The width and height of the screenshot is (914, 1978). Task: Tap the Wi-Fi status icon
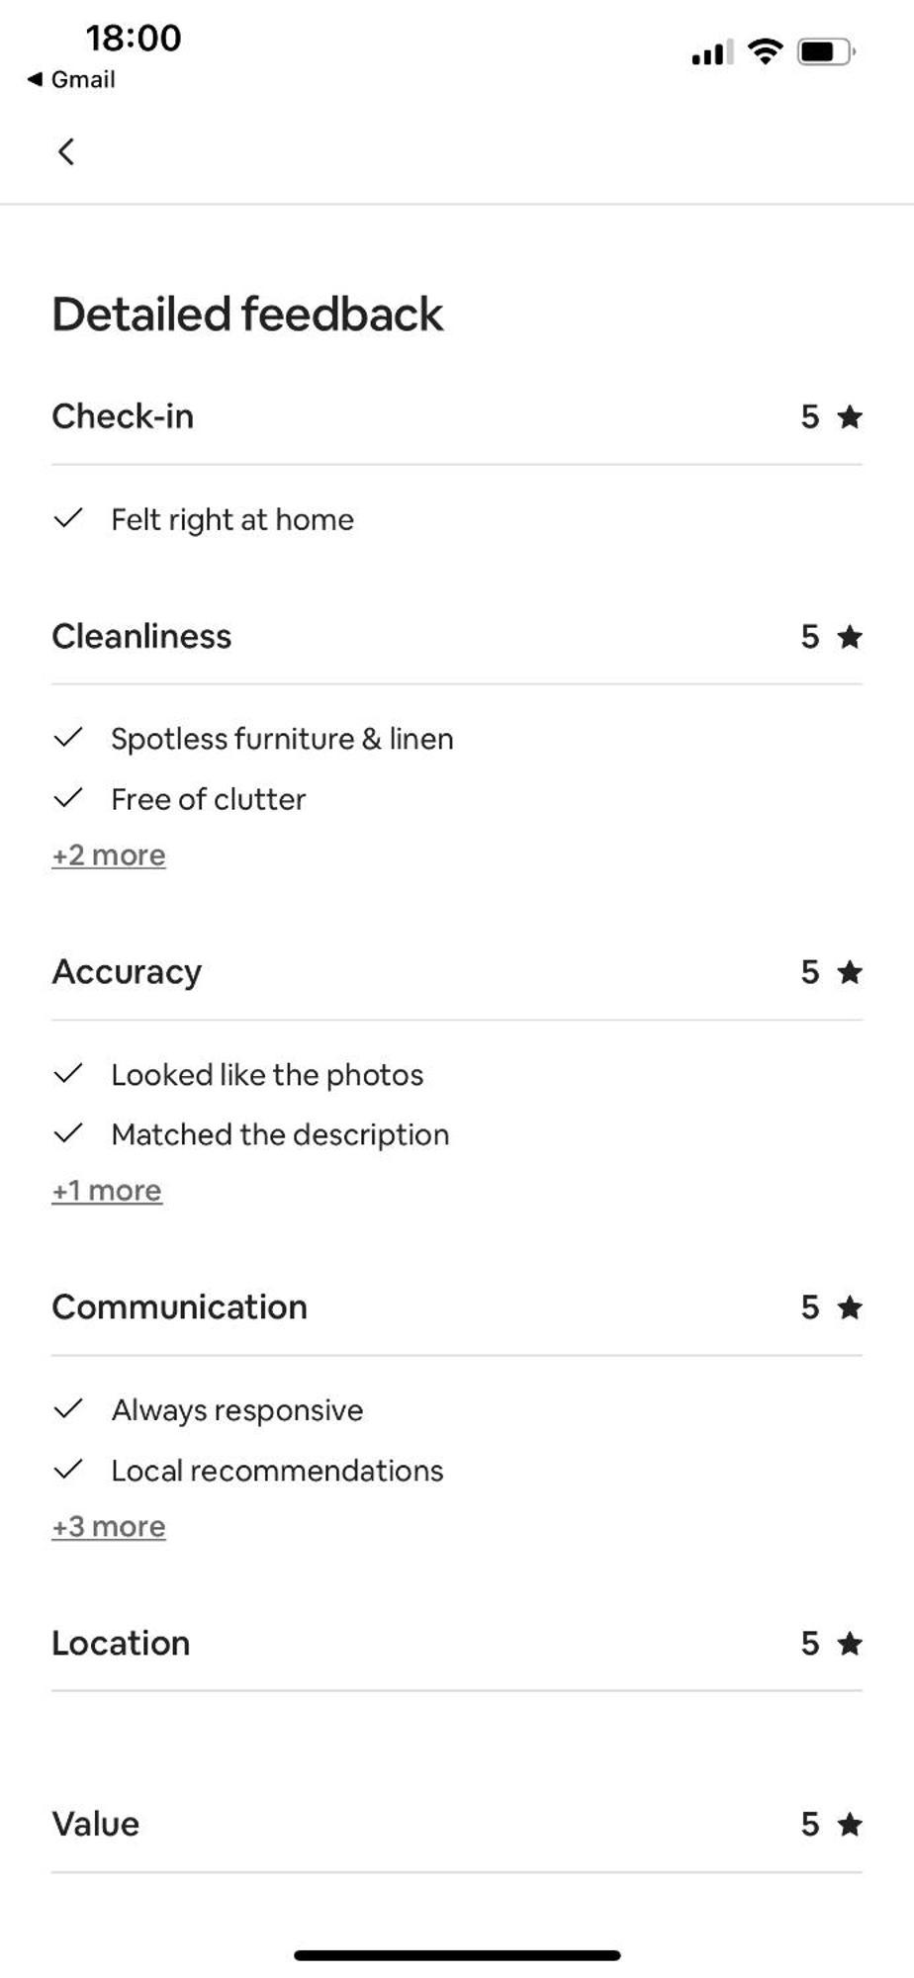point(765,51)
